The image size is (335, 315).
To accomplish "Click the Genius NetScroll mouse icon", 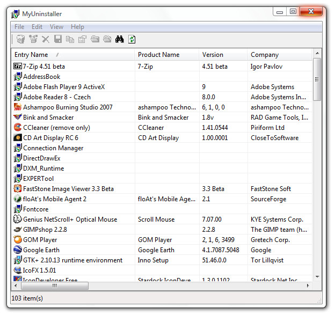I will 18,219.
